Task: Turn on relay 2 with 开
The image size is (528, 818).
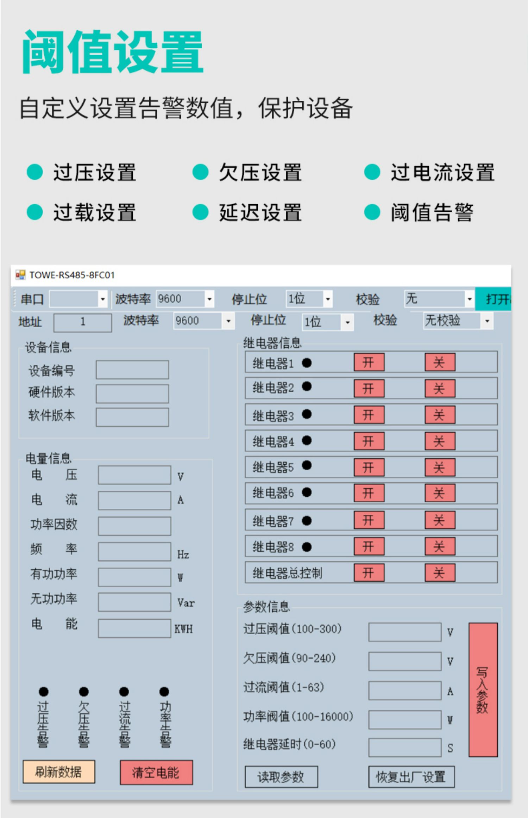Action: [x=369, y=389]
